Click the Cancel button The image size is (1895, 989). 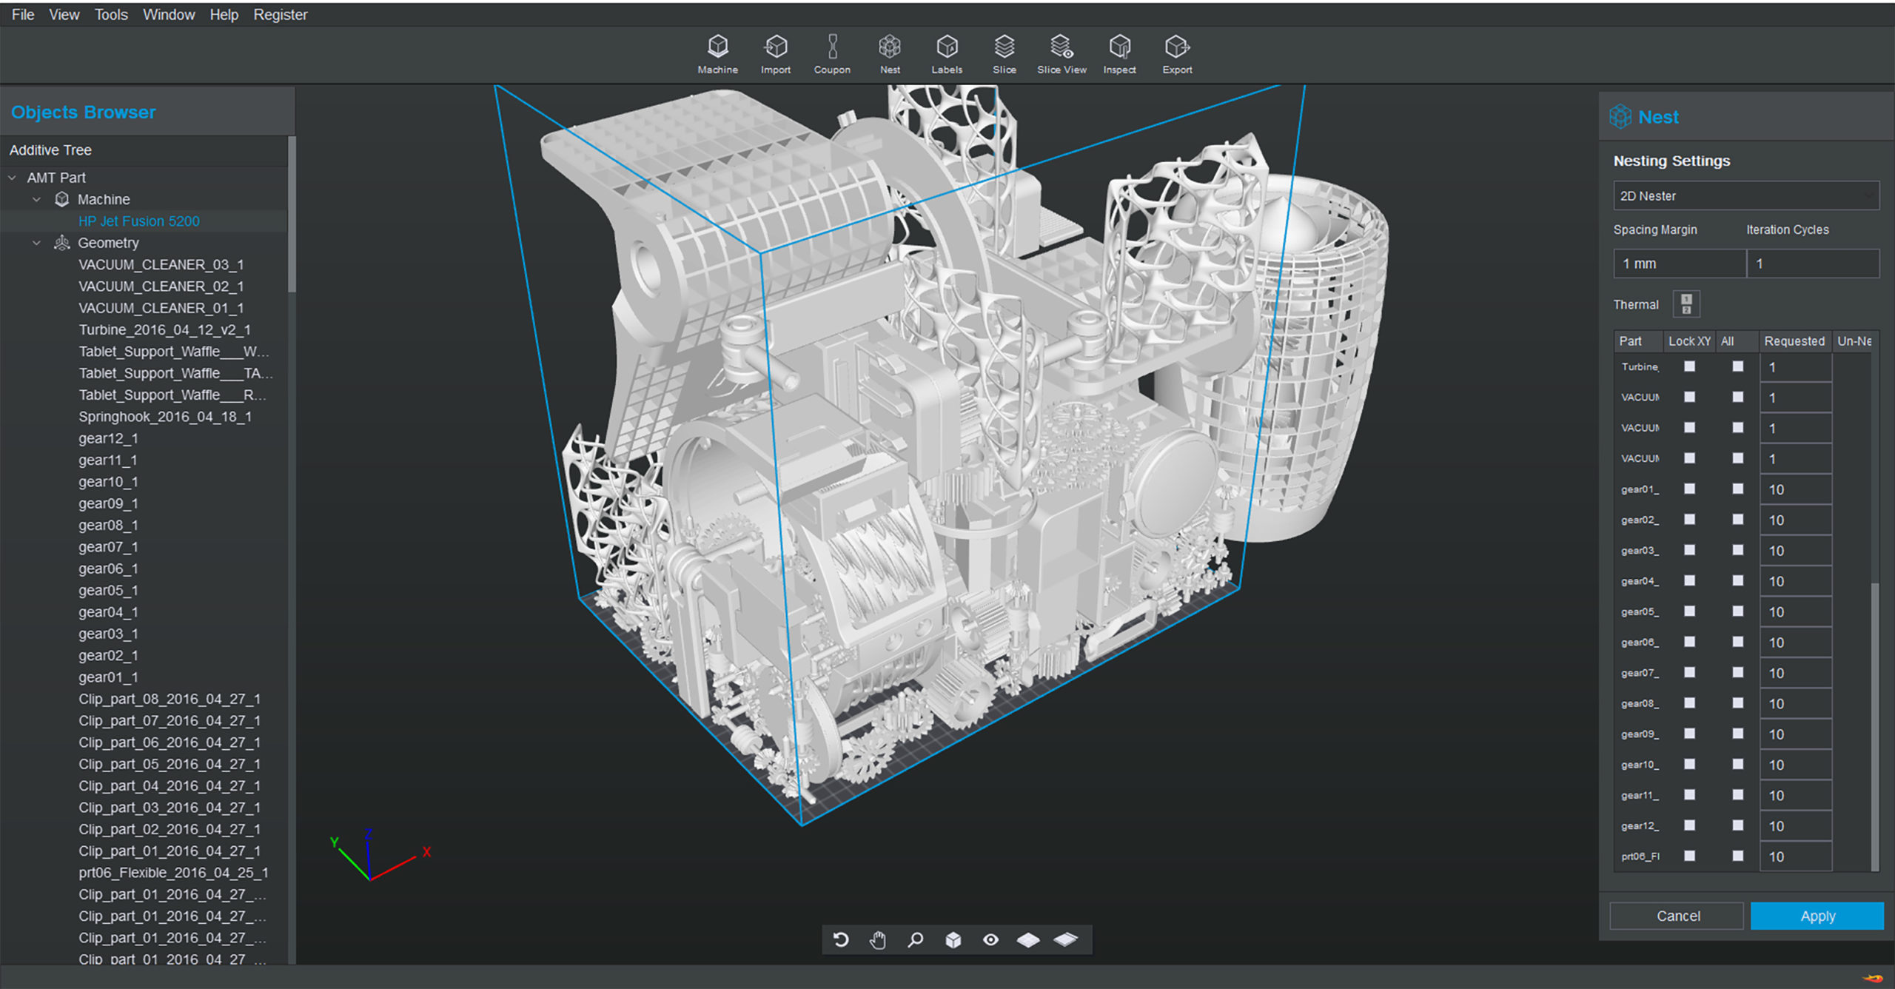1677,916
